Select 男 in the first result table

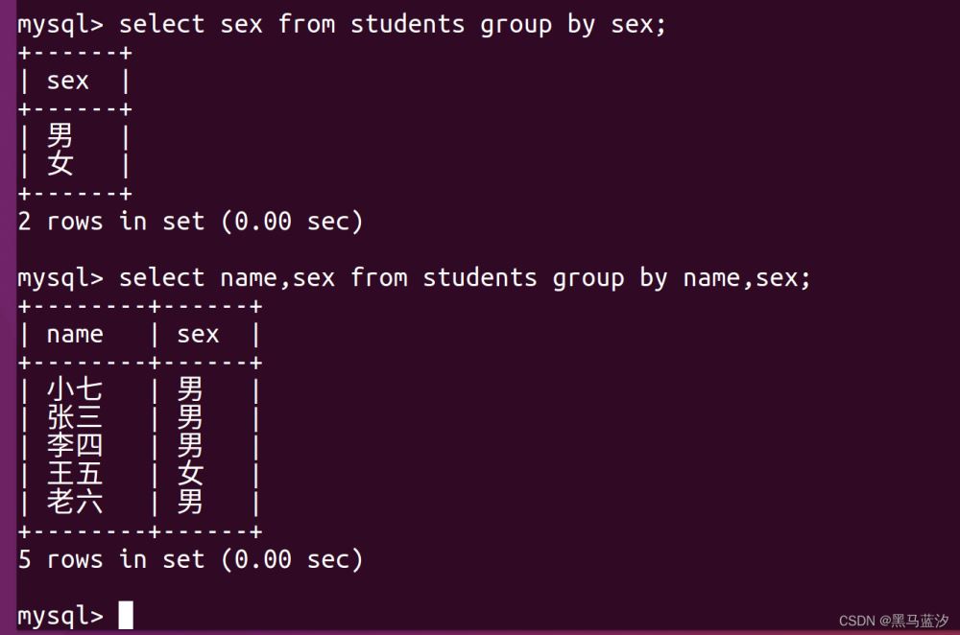pos(60,136)
